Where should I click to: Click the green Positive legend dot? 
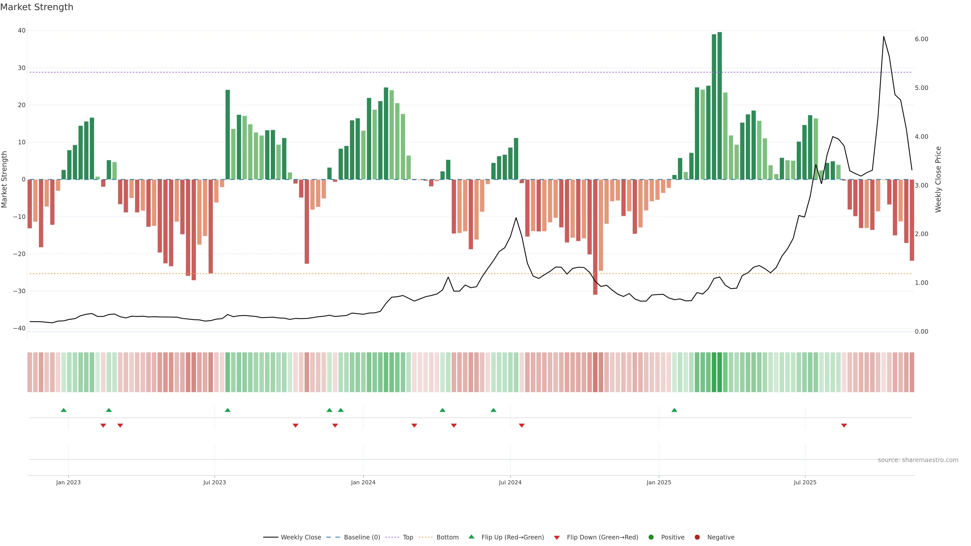(651, 537)
